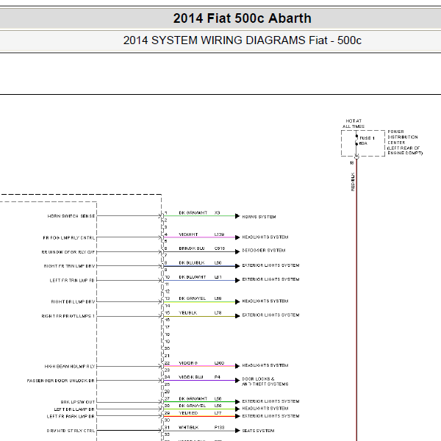Screen dimensions: 441x441
Task: Click the 'LEFT FR TRN LMP FD' label
Action: (72, 281)
